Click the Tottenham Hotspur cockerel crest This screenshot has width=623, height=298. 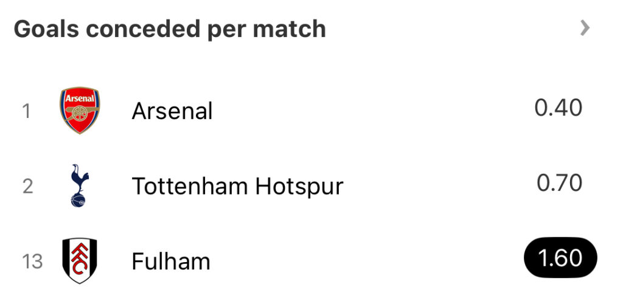click(79, 185)
